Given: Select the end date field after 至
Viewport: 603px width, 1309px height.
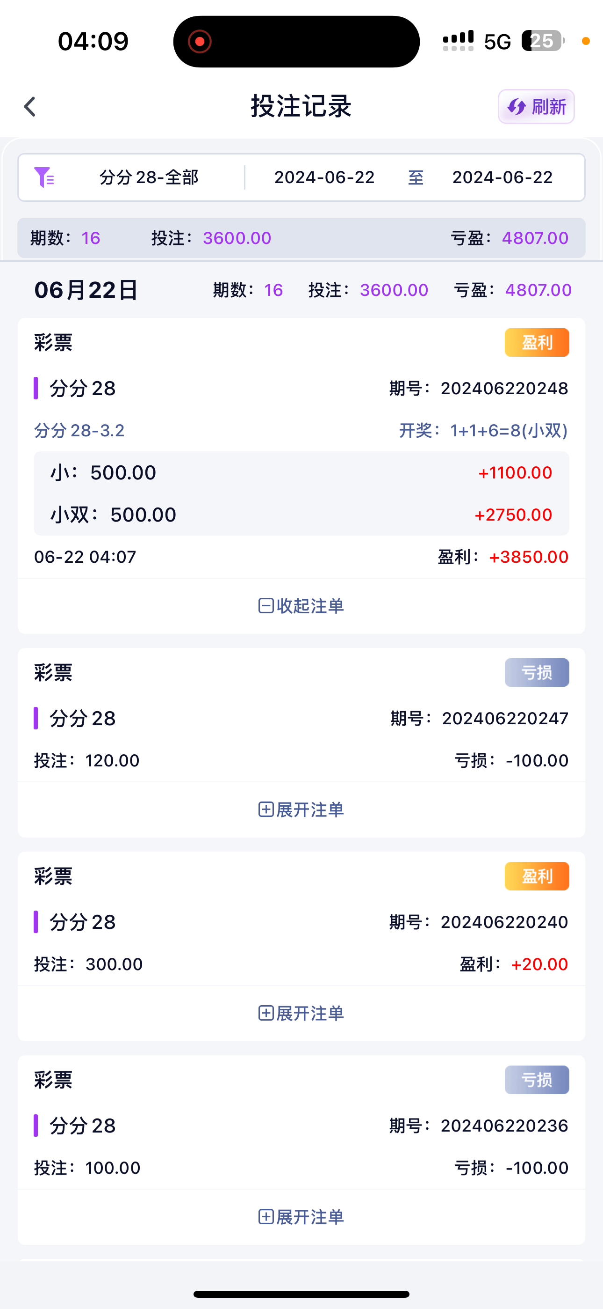Looking at the screenshot, I should [x=502, y=177].
